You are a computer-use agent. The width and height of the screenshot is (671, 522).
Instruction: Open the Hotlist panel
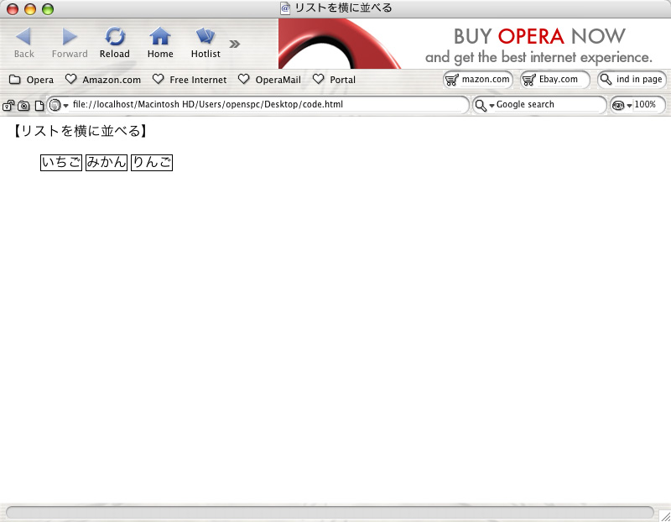(x=205, y=43)
